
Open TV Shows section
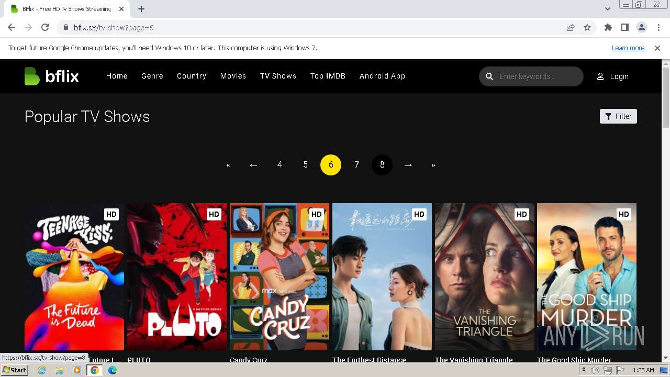(278, 76)
